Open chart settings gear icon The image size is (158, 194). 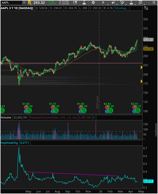(x=93, y=3)
